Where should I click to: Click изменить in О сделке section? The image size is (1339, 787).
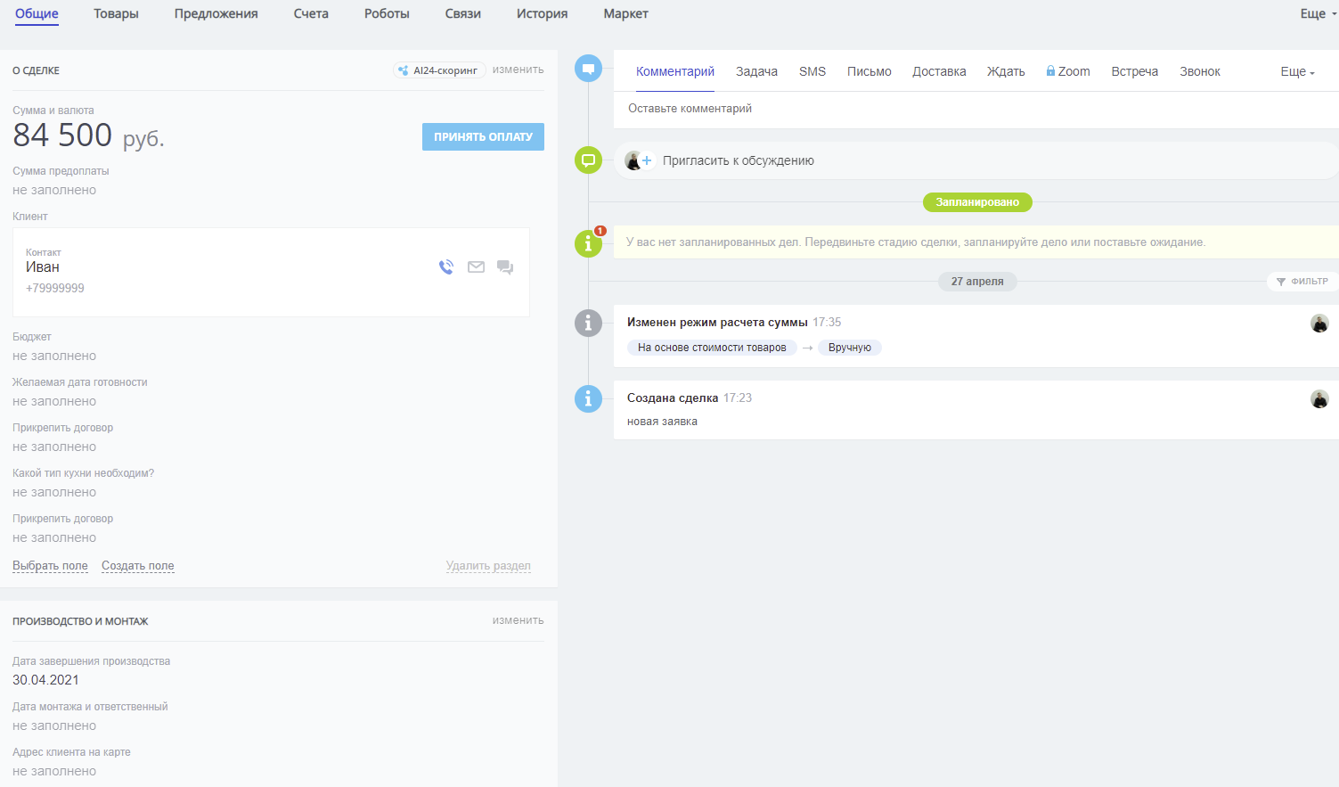pyautogui.click(x=518, y=70)
